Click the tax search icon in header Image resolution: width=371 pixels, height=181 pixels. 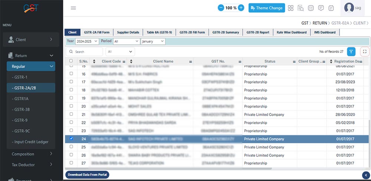tap(301, 8)
